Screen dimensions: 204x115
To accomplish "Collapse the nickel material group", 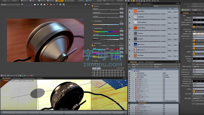I will (x=133, y=99).
